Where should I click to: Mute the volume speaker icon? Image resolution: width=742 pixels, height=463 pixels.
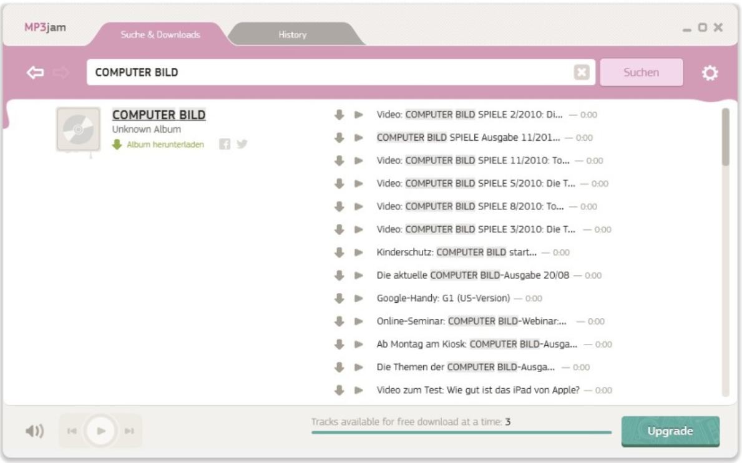36,430
